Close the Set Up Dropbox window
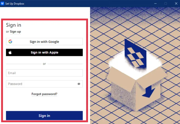 [176, 3]
